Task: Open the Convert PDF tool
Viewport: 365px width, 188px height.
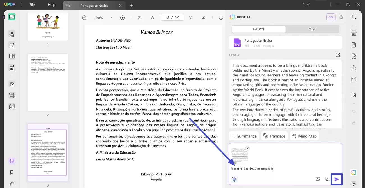Action: [x=354, y=45]
